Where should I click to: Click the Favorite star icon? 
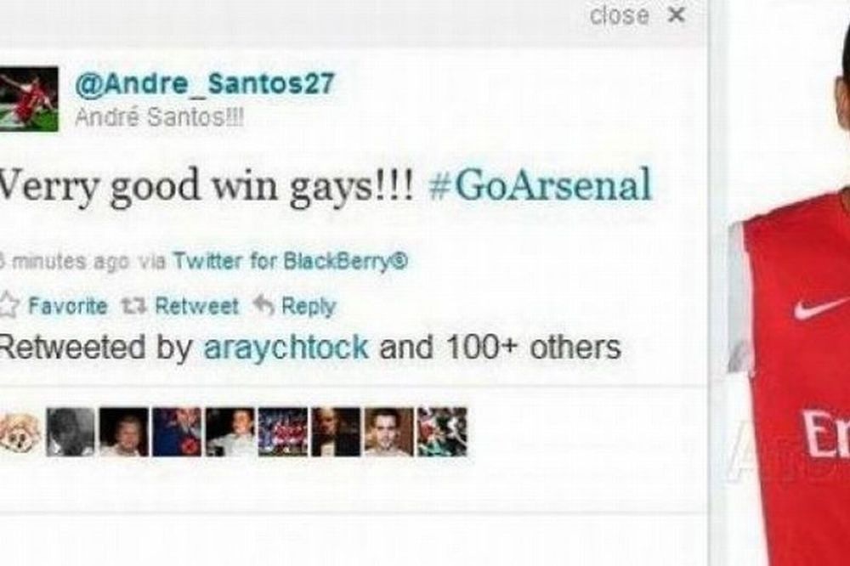pyautogui.click(x=8, y=306)
